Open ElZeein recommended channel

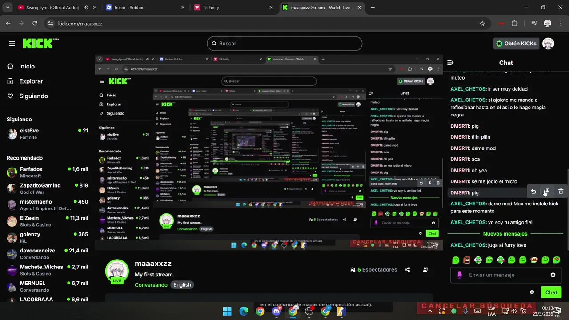(x=47, y=221)
